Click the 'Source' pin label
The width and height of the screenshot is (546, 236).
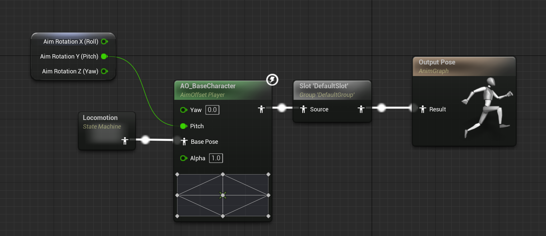pyautogui.click(x=319, y=109)
